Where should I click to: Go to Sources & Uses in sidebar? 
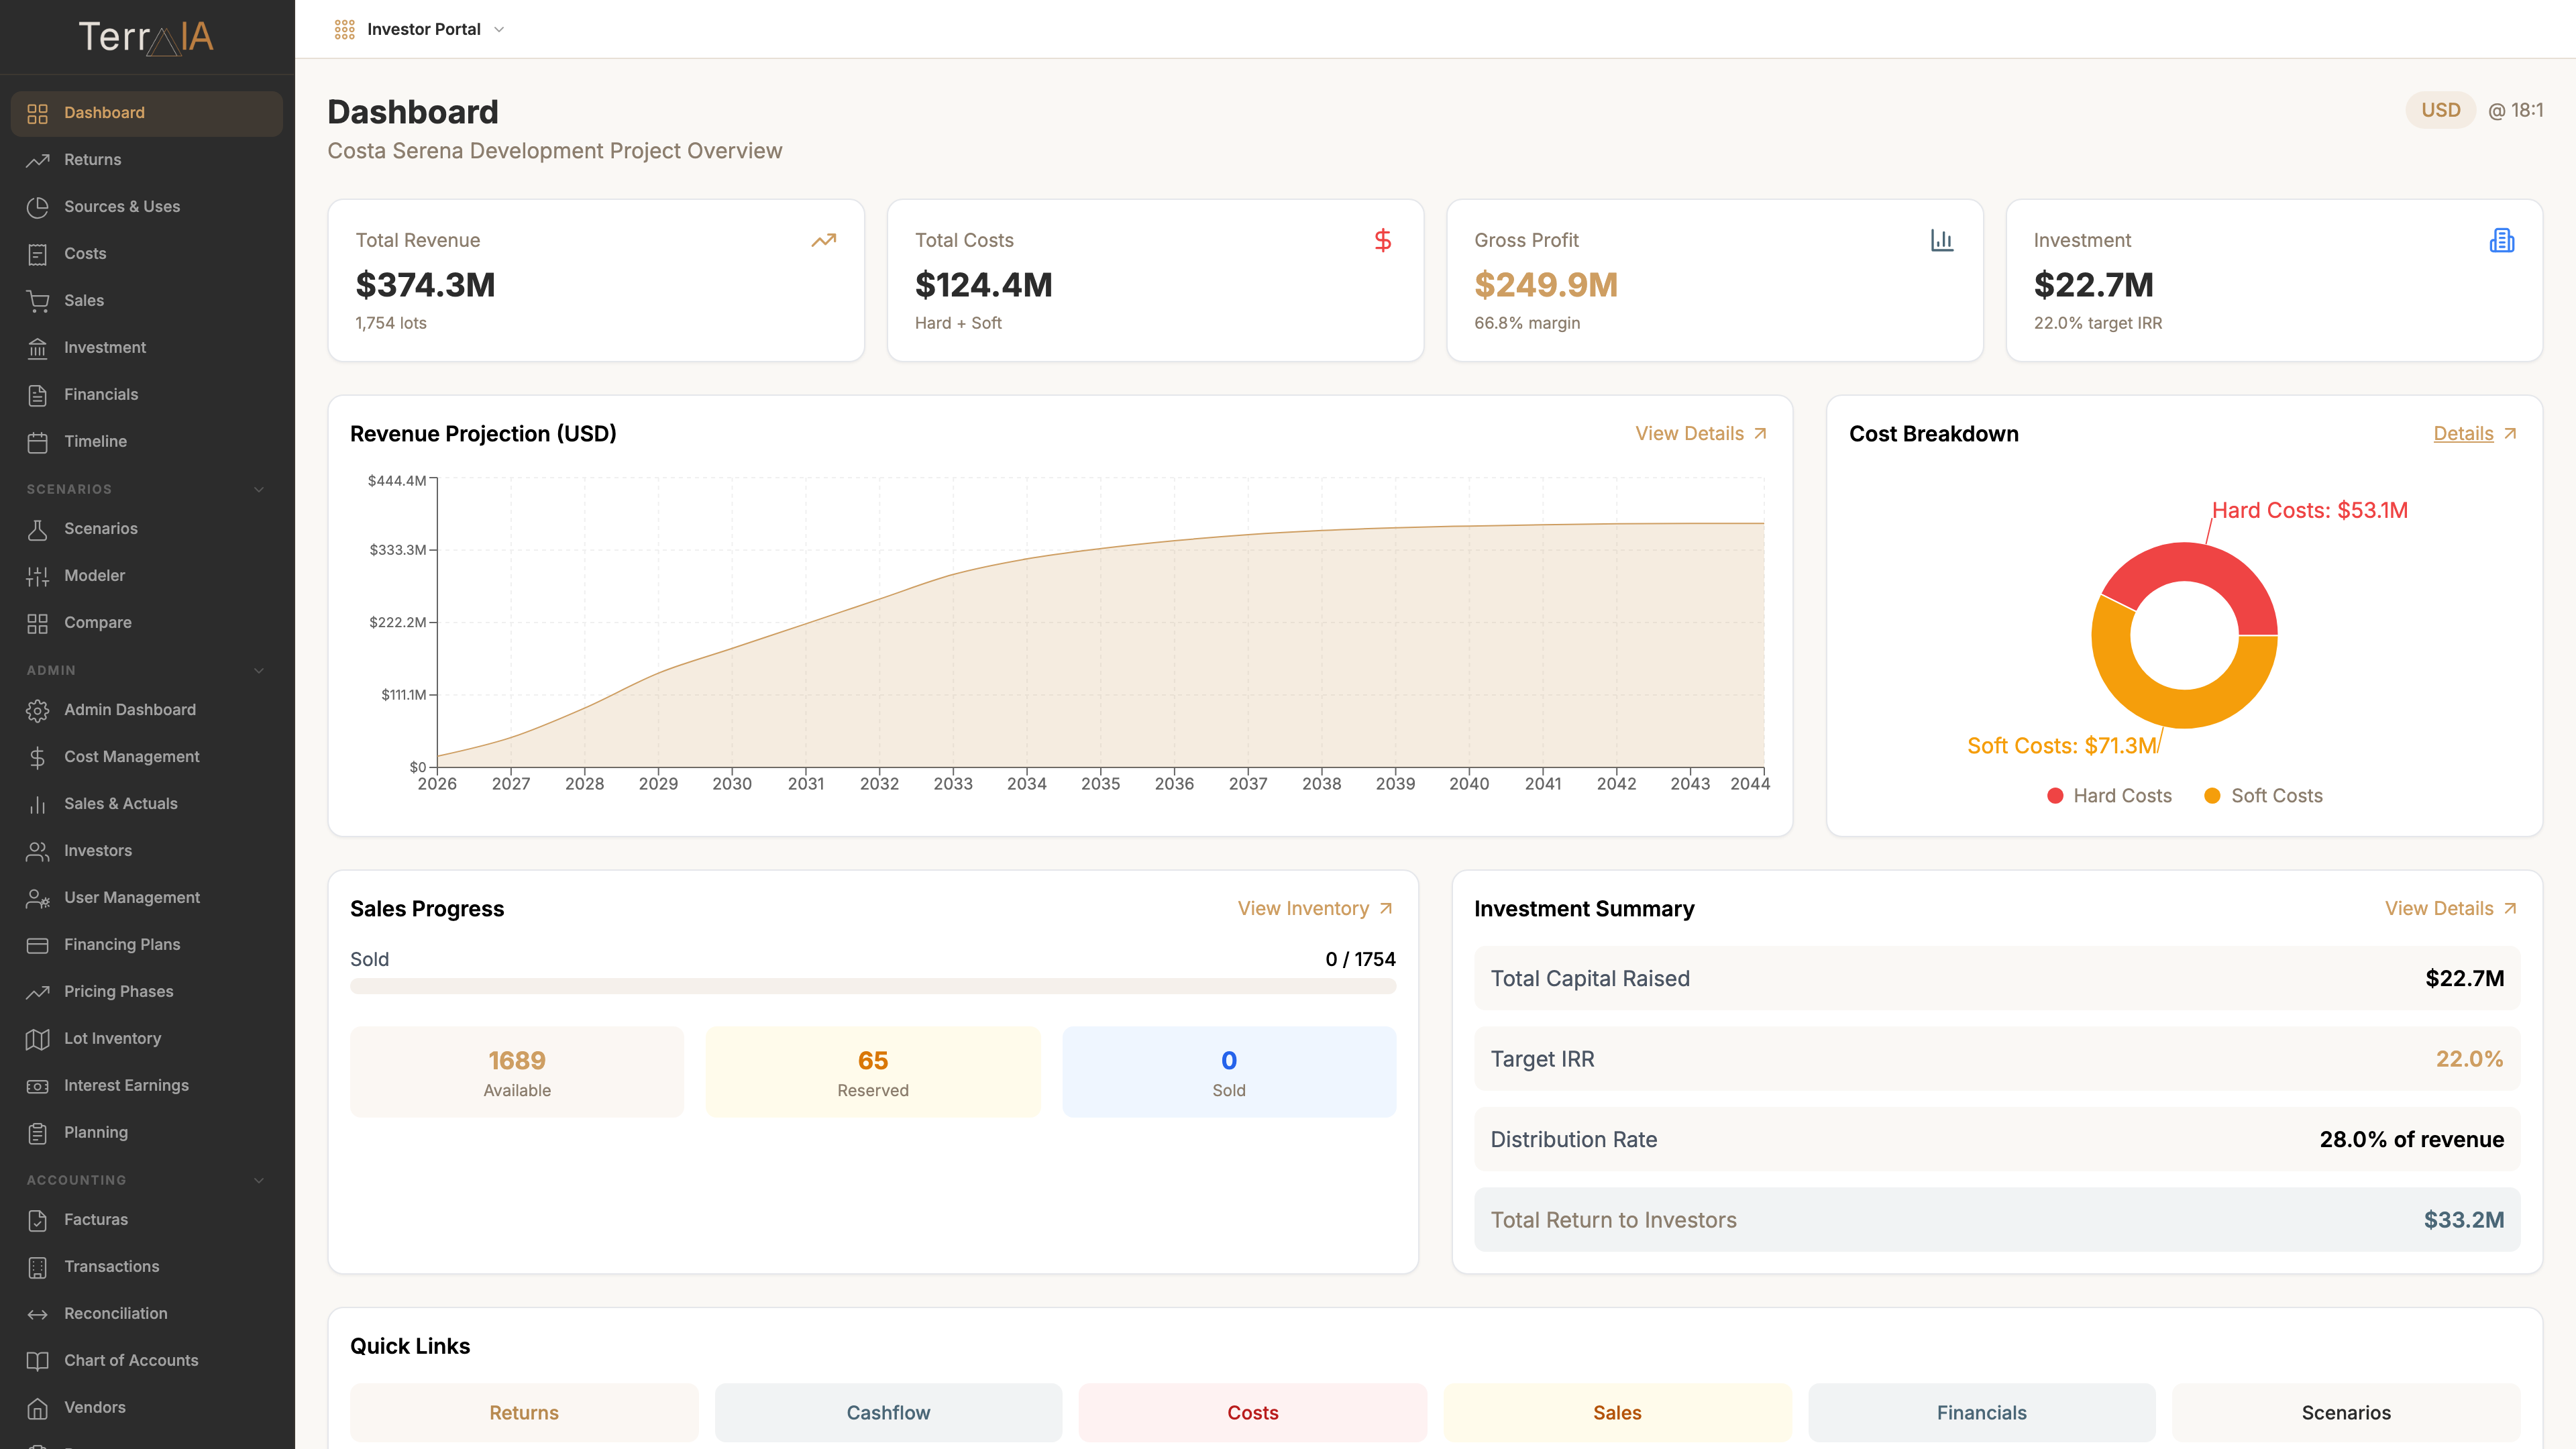147,207
